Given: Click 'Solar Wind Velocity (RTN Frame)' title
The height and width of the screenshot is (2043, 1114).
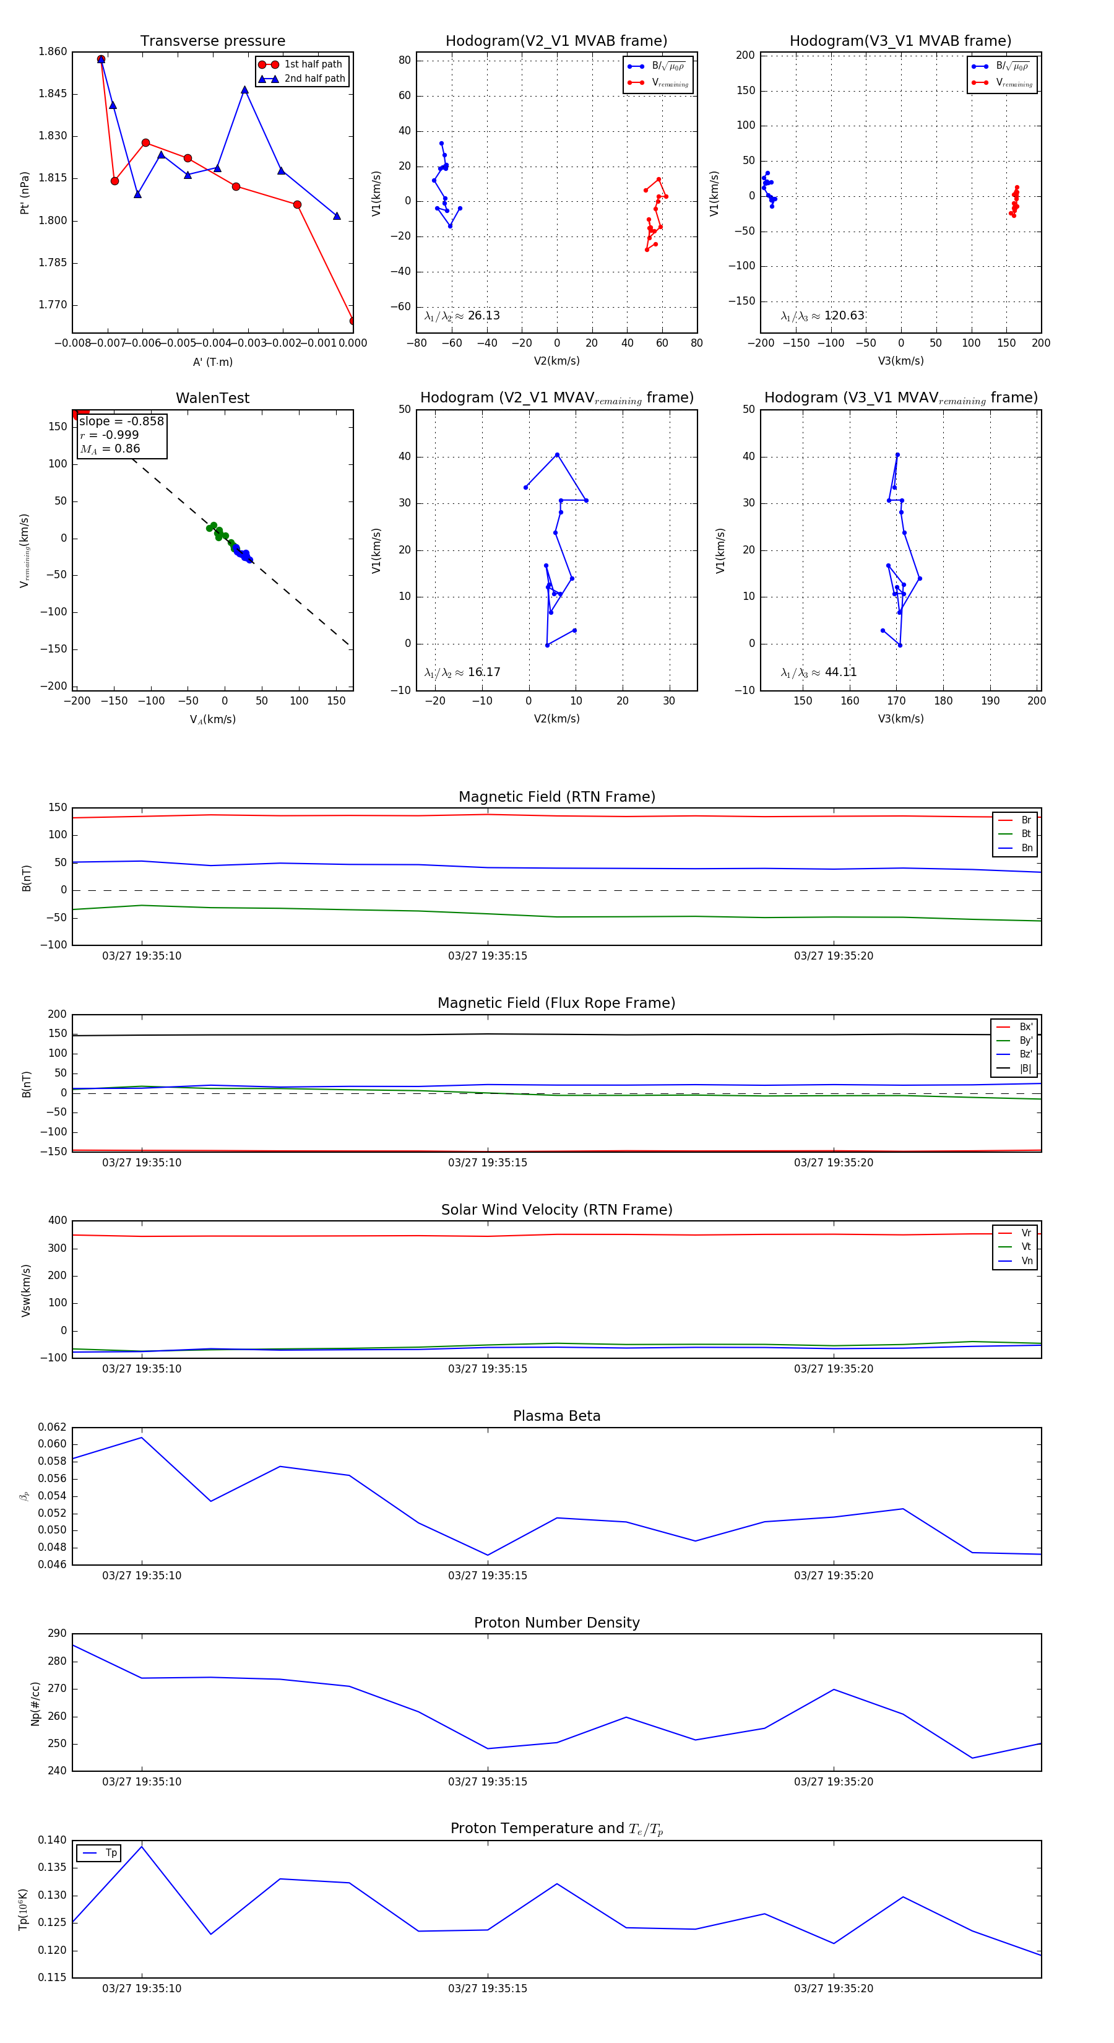Looking at the screenshot, I should (x=556, y=1210).
